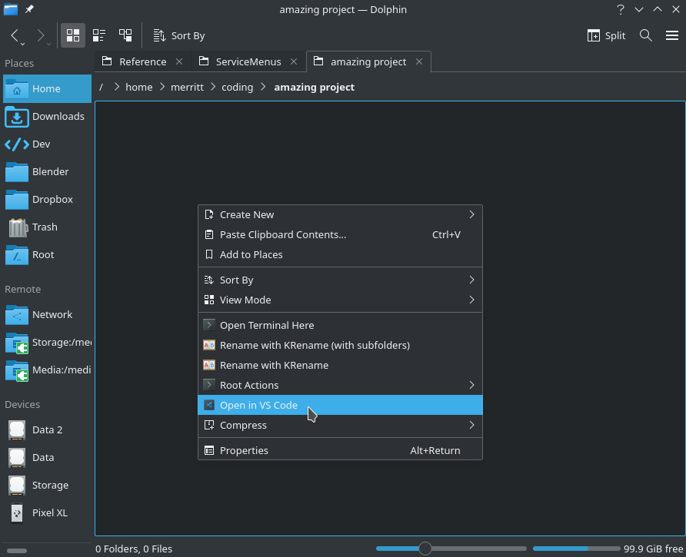Open Sort By context submenu
The height and width of the screenshot is (557, 686).
[x=340, y=280]
